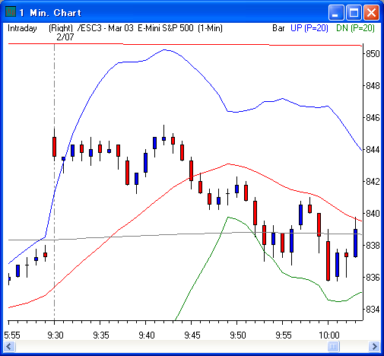Click the right scroll arrow on horizontal scrollbar
The width and height of the screenshot is (384, 356).
(374, 346)
